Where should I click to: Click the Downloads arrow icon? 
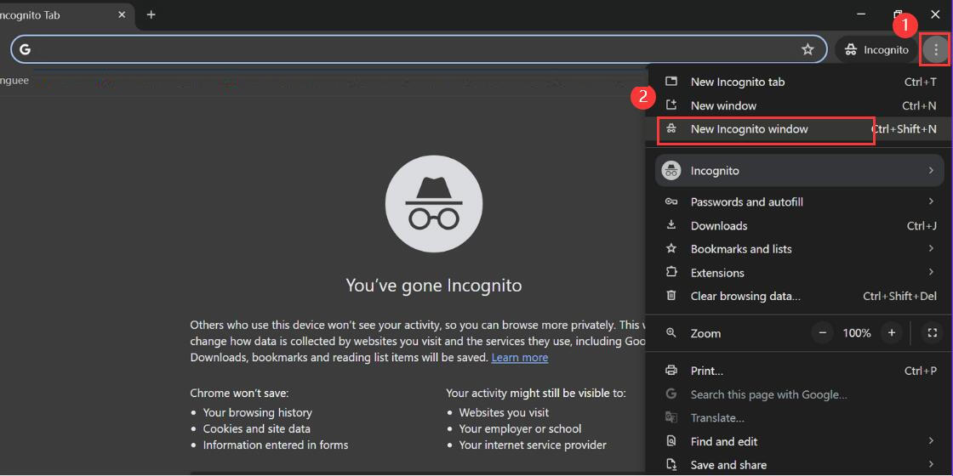click(x=671, y=225)
